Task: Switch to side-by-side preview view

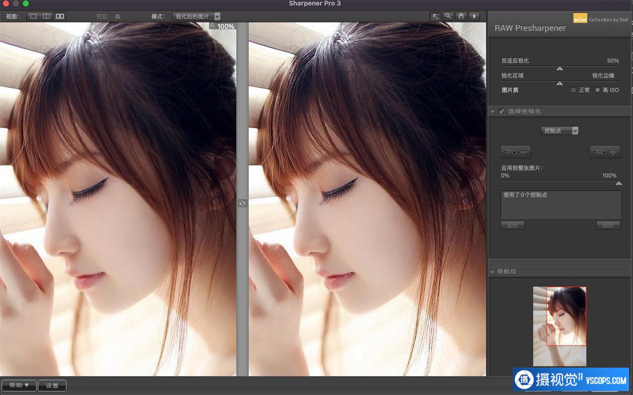Action: point(60,16)
